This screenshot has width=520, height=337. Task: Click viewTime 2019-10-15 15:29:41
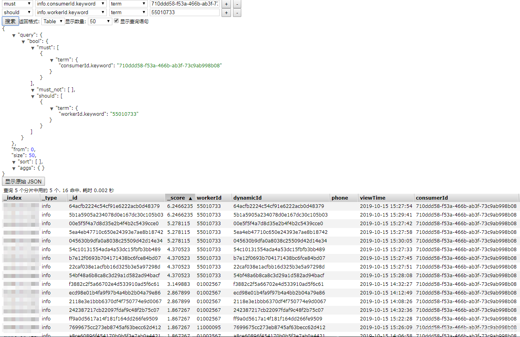[x=386, y=215]
